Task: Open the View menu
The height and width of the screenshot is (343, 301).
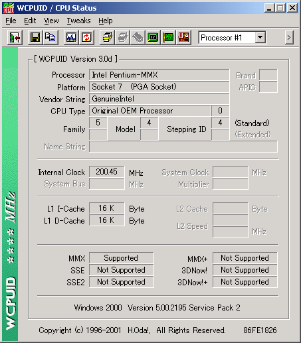Action: (x=51, y=21)
